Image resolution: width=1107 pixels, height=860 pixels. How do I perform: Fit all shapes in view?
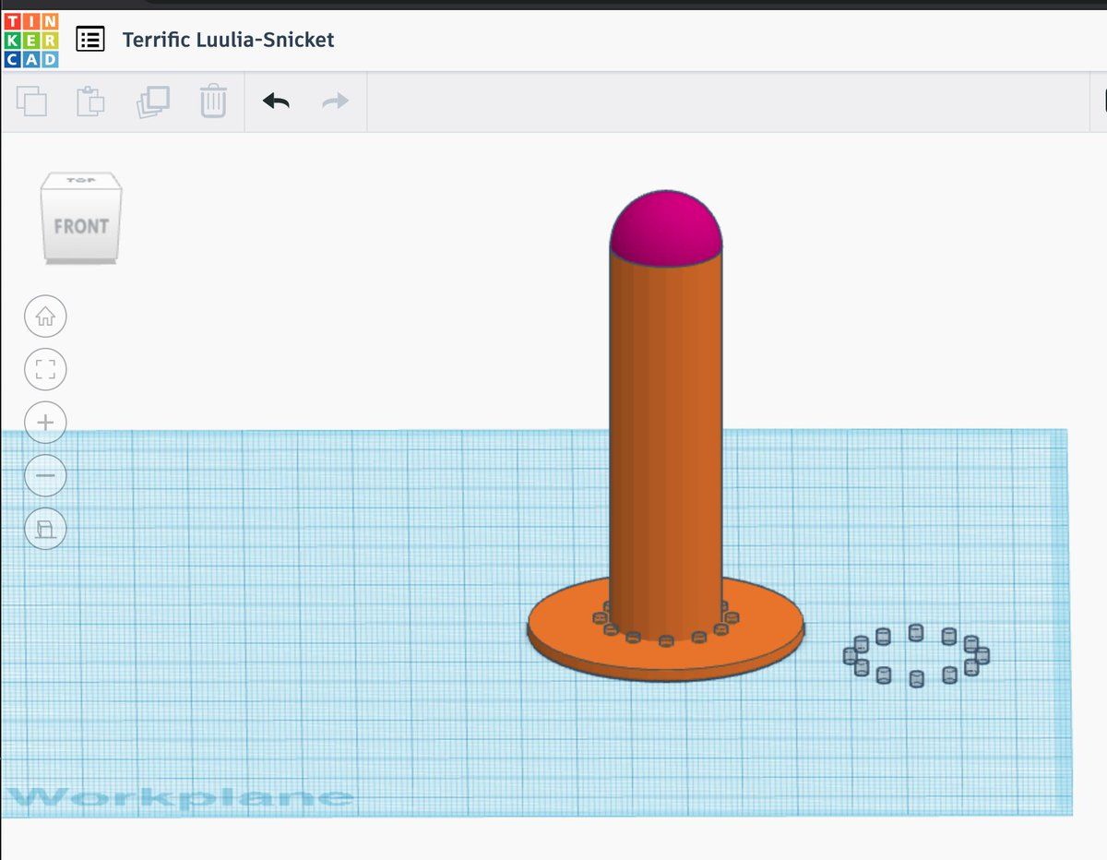click(x=45, y=371)
